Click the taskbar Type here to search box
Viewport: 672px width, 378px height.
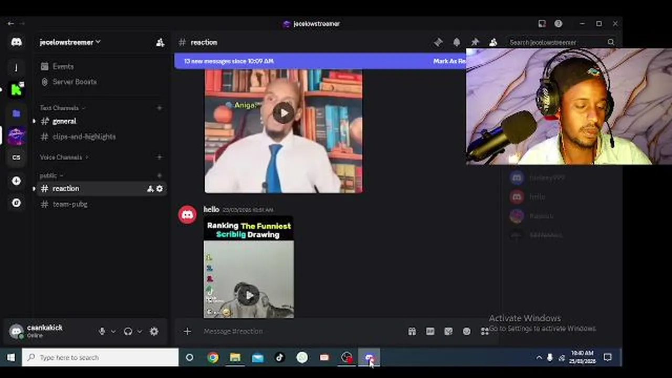(x=100, y=358)
